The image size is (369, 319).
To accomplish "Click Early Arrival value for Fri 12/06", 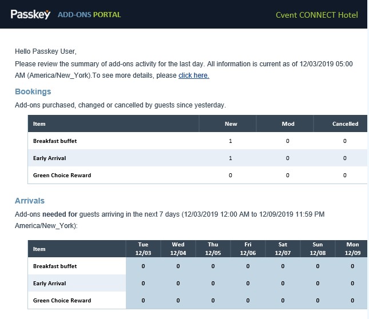I will click(248, 283).
